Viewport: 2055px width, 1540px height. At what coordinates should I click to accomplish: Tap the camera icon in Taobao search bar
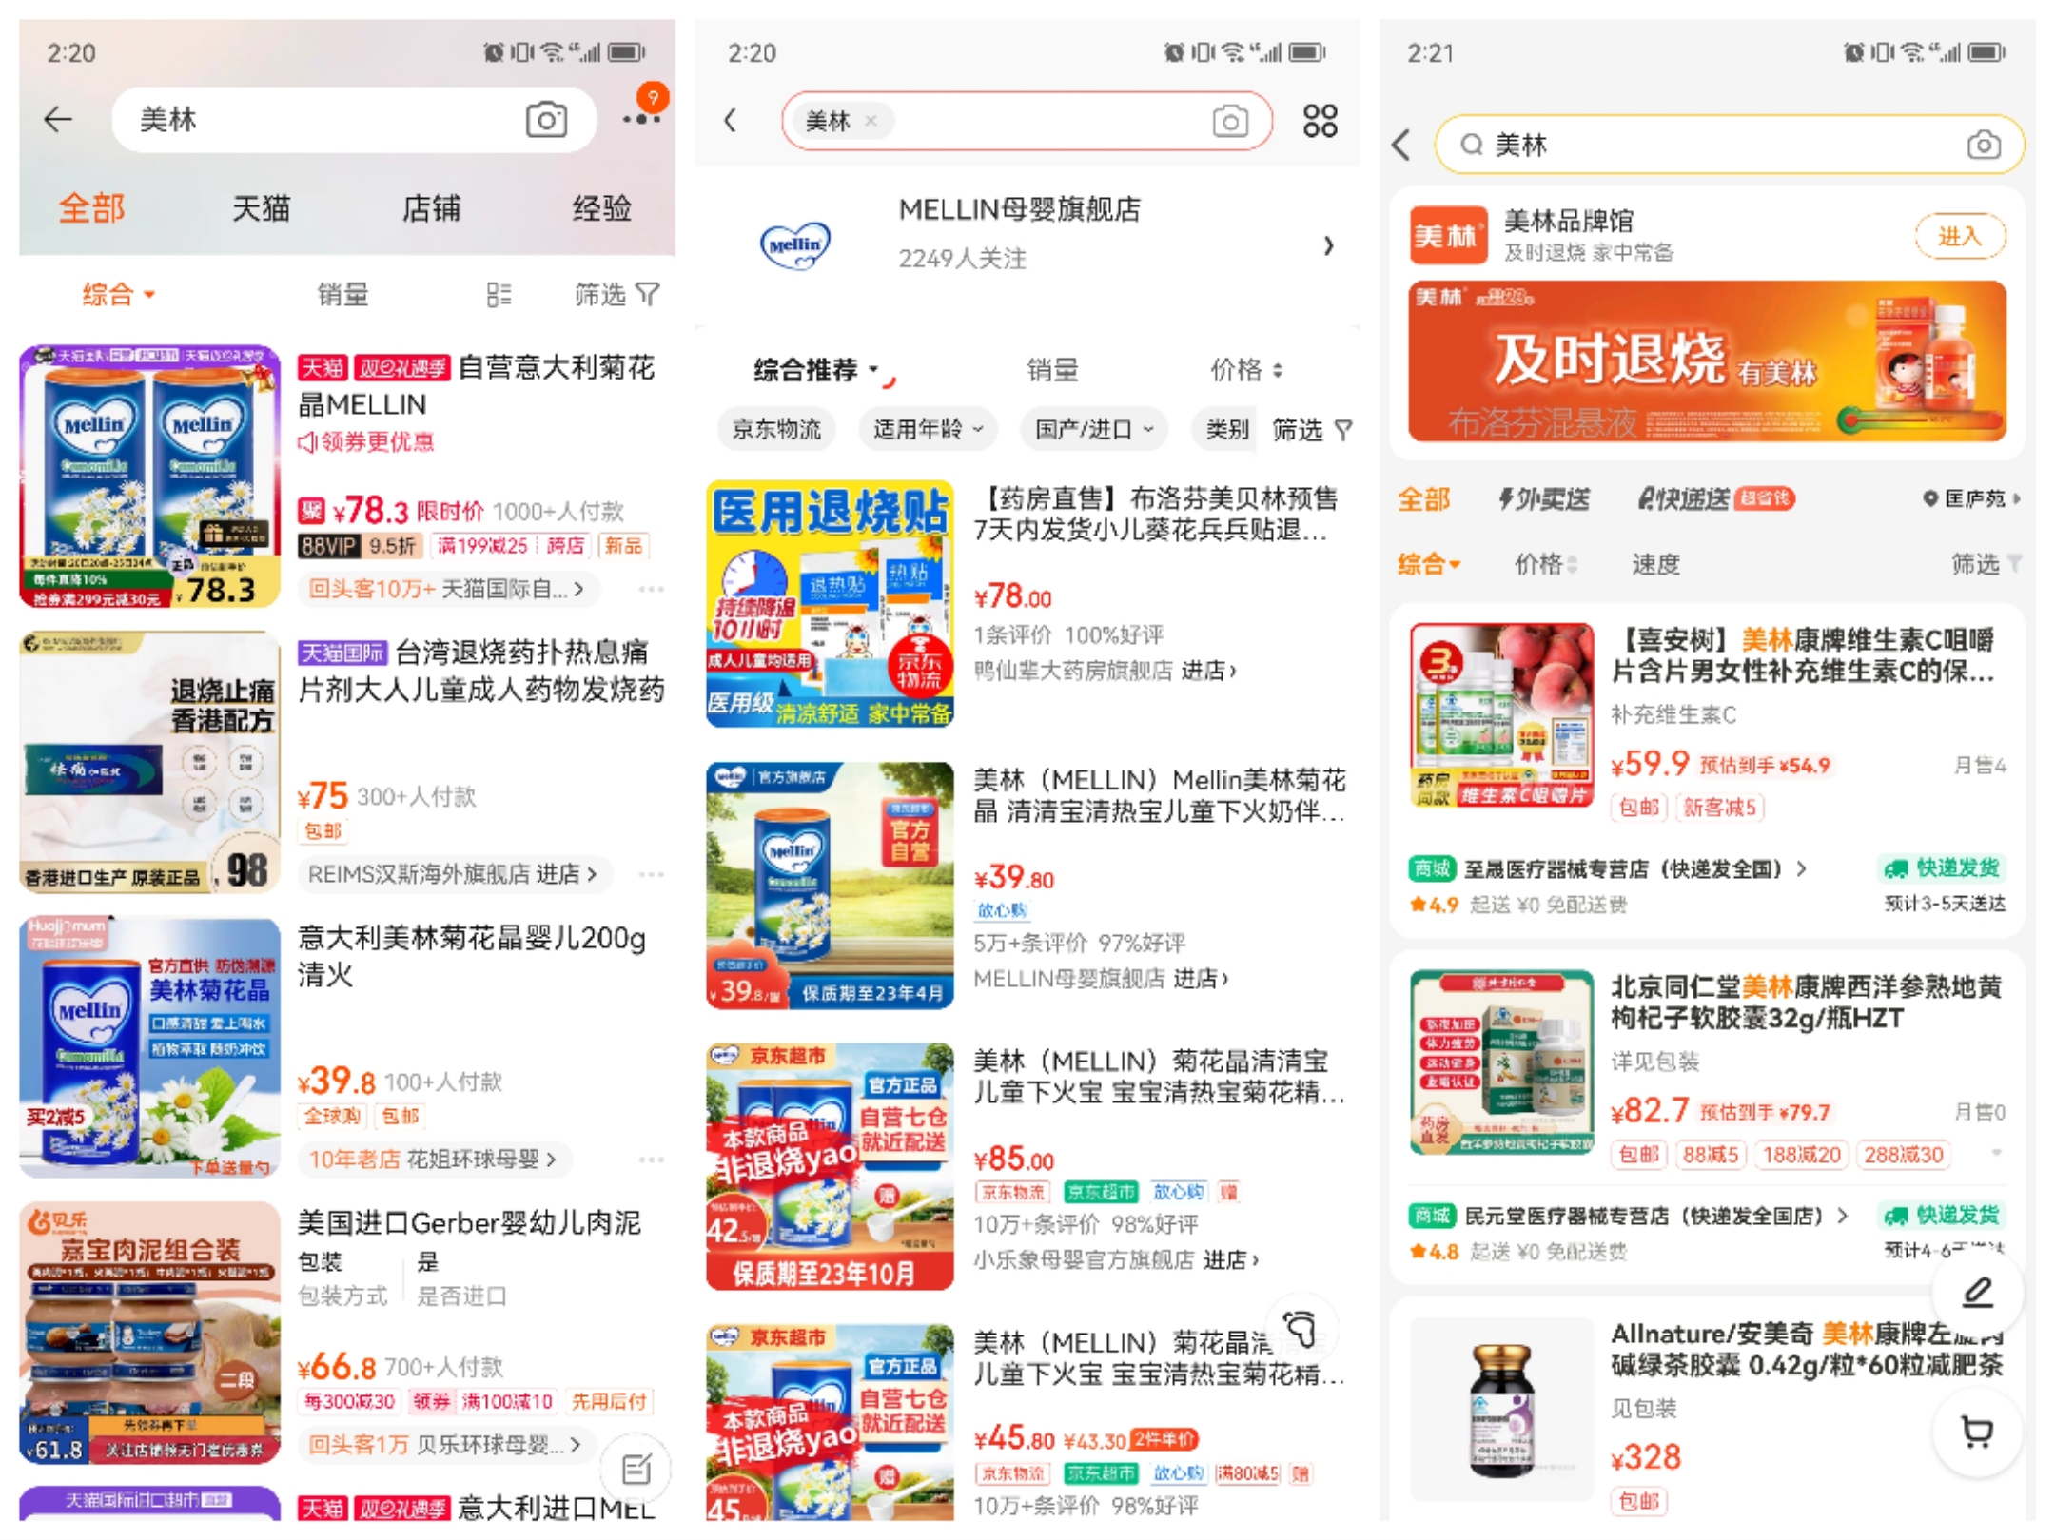point(546,120)
